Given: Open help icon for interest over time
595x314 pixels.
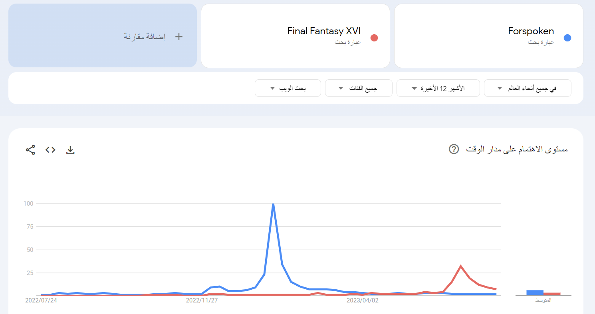Looking at the screenshot, I should 454,149.
